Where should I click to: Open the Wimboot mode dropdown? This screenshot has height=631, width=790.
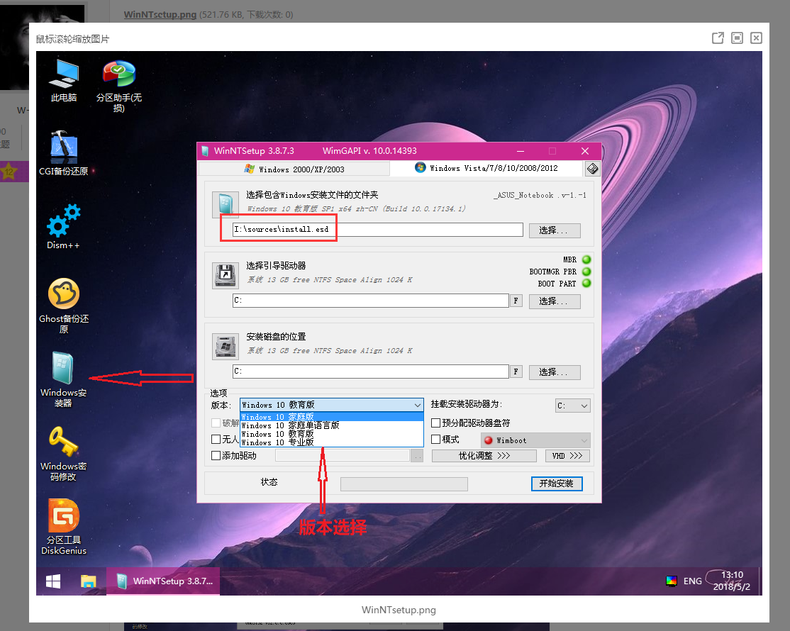point(535,440)
